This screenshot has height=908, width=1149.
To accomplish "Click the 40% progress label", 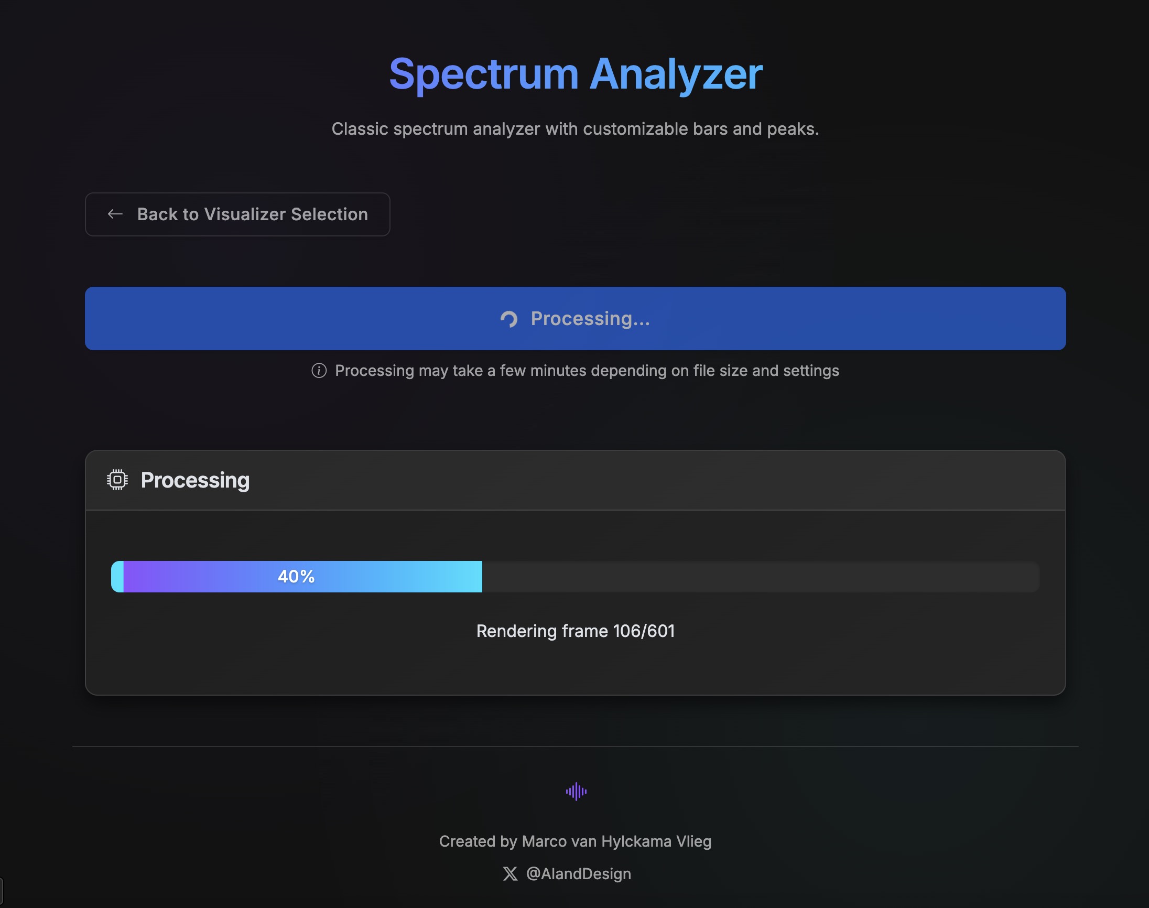I will pos(296,576).
